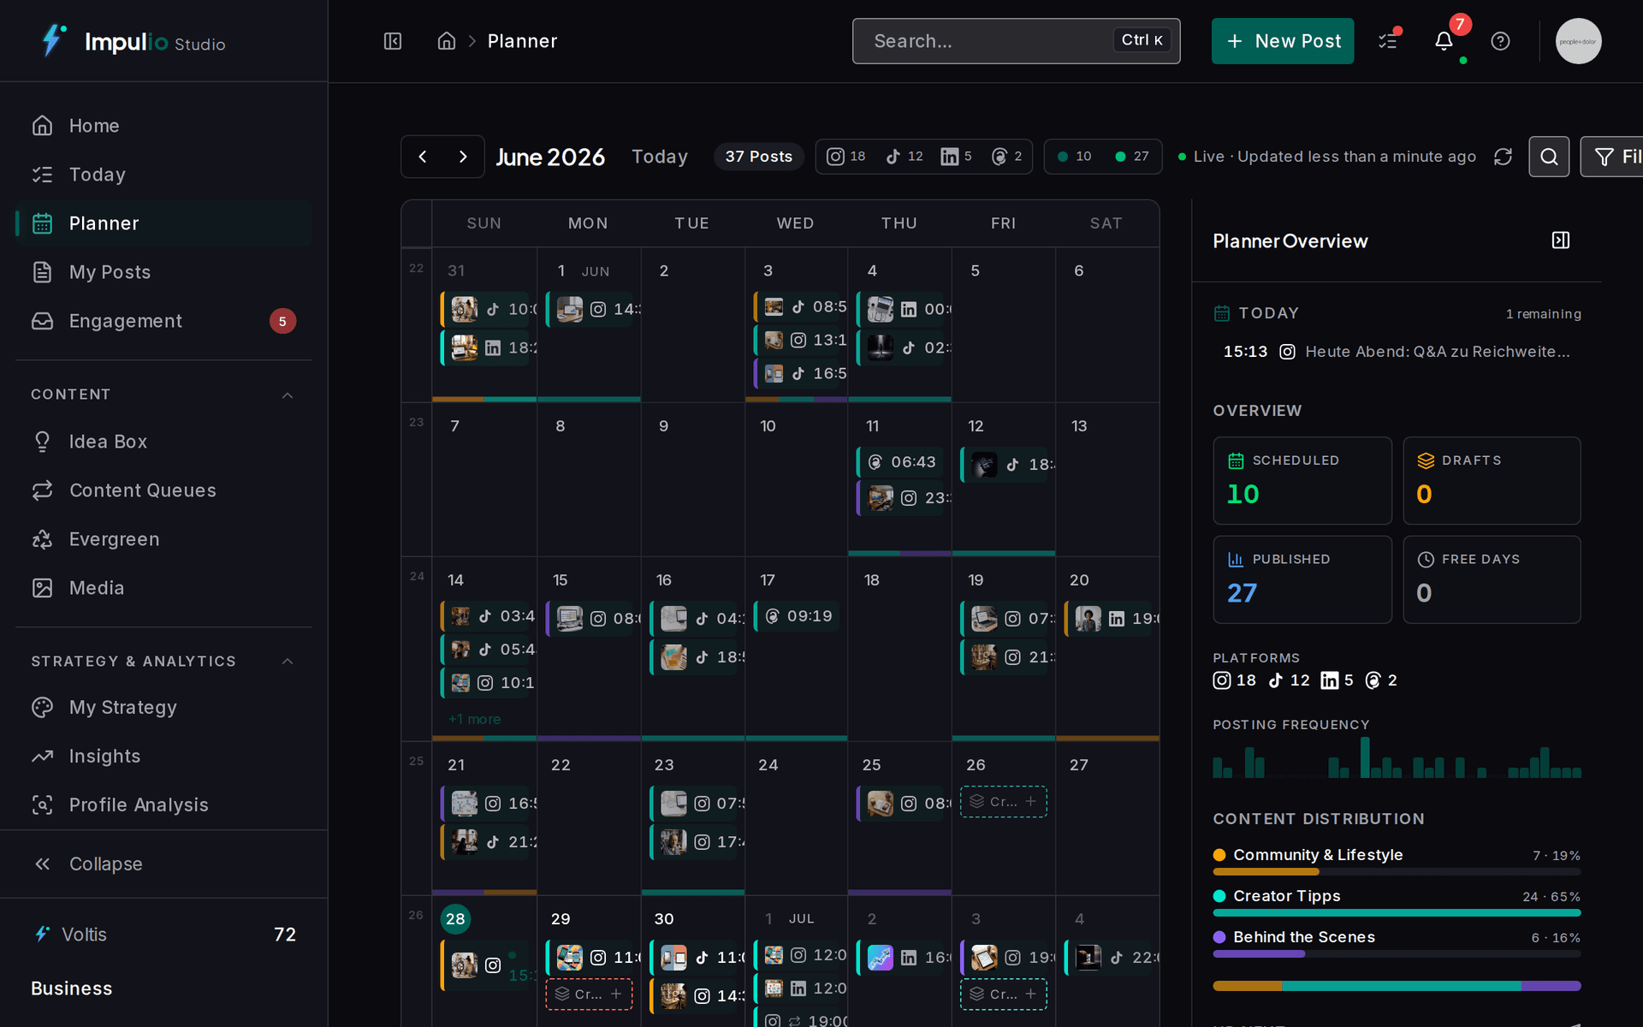This screenshot has width=1643, height=1027.
Task: Open Media library in sidebar
Action: [163, 588]
